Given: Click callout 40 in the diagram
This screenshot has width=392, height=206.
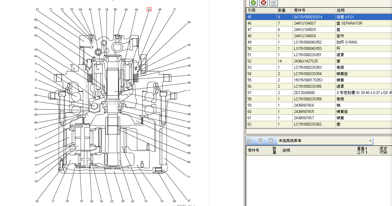Looking at the screenshot, I should click(136, 9).
